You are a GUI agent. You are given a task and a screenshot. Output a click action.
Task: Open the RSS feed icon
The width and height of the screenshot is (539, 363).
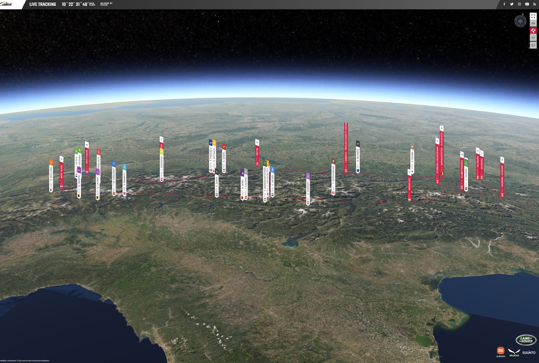pyautogui.click(x=535, y=4)
